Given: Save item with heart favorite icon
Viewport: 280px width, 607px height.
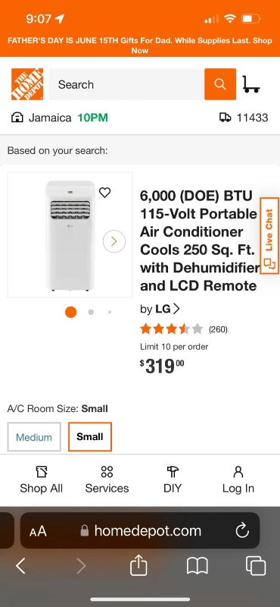Looking at the screenshot, I should pos(104,193).
